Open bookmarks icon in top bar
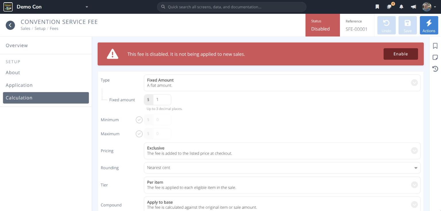 (377, 7)
